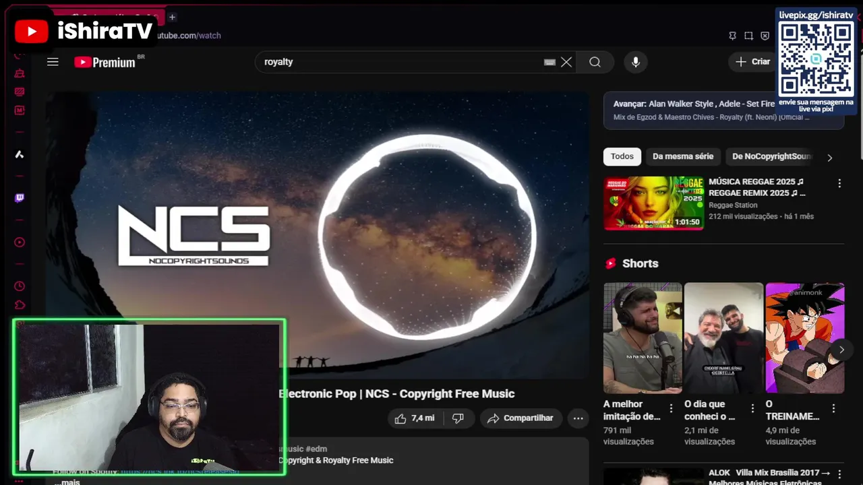Click the Shorts section heading
The width and height of the screenshot is (863, 485).
(x=640, y=263)
